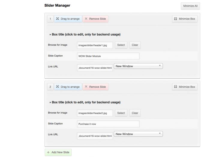Open slide 1 New Window link target dropdown
The height and width of the screenshot is (157, 210).
point(138,66)
